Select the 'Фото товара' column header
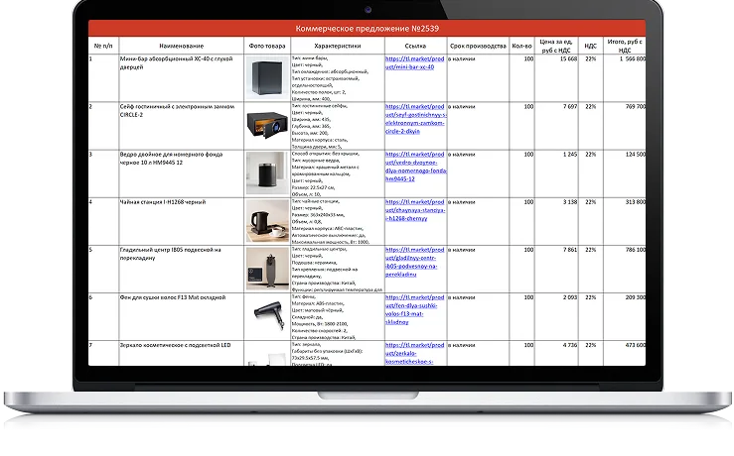The height and width of the screenshot is (456, 734). pyautogui.click(x=267, y=46)
